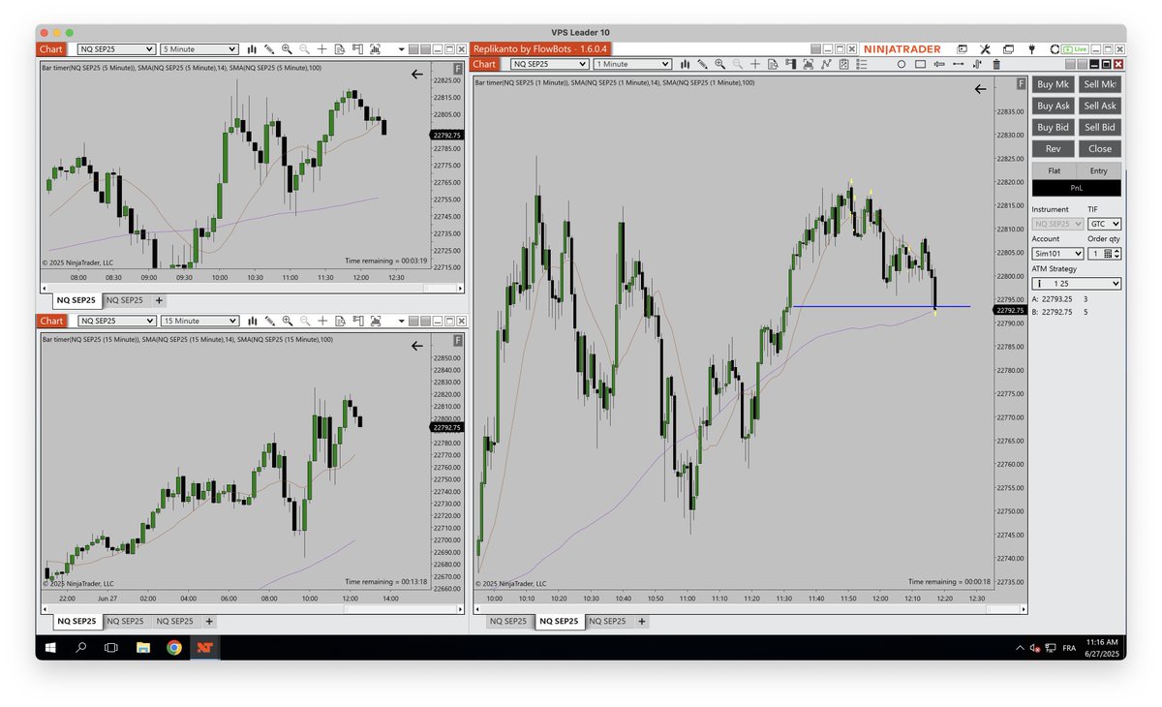Activate crosshair cursor in 1 Minute chart toolbar
This screenshot has height=707, width=1162.
tap(755, 64)
